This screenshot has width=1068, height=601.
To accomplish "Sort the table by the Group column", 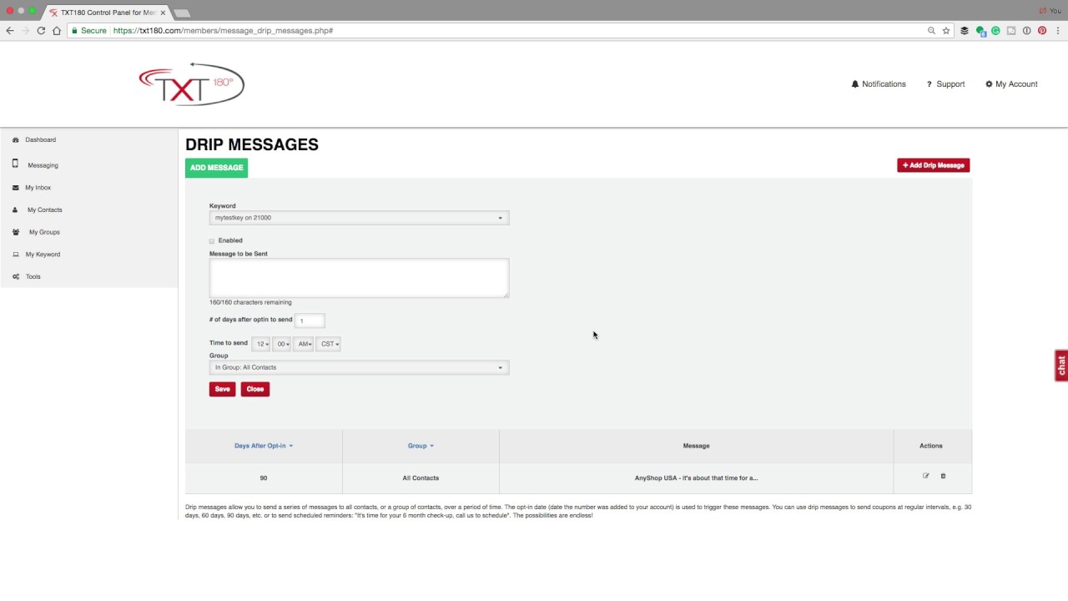I will tap(420, 445).
